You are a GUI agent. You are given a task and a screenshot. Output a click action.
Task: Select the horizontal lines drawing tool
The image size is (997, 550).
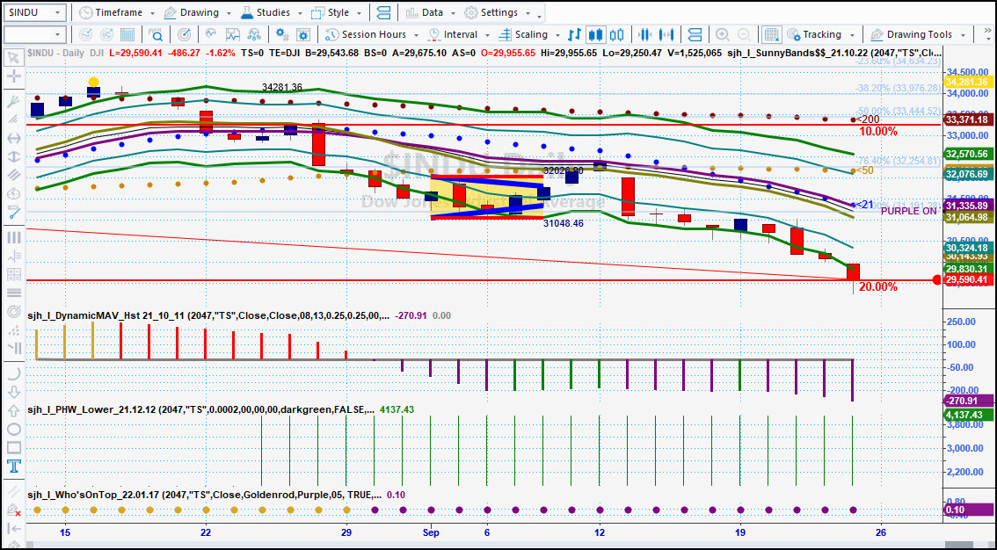(x=13, y=293)
